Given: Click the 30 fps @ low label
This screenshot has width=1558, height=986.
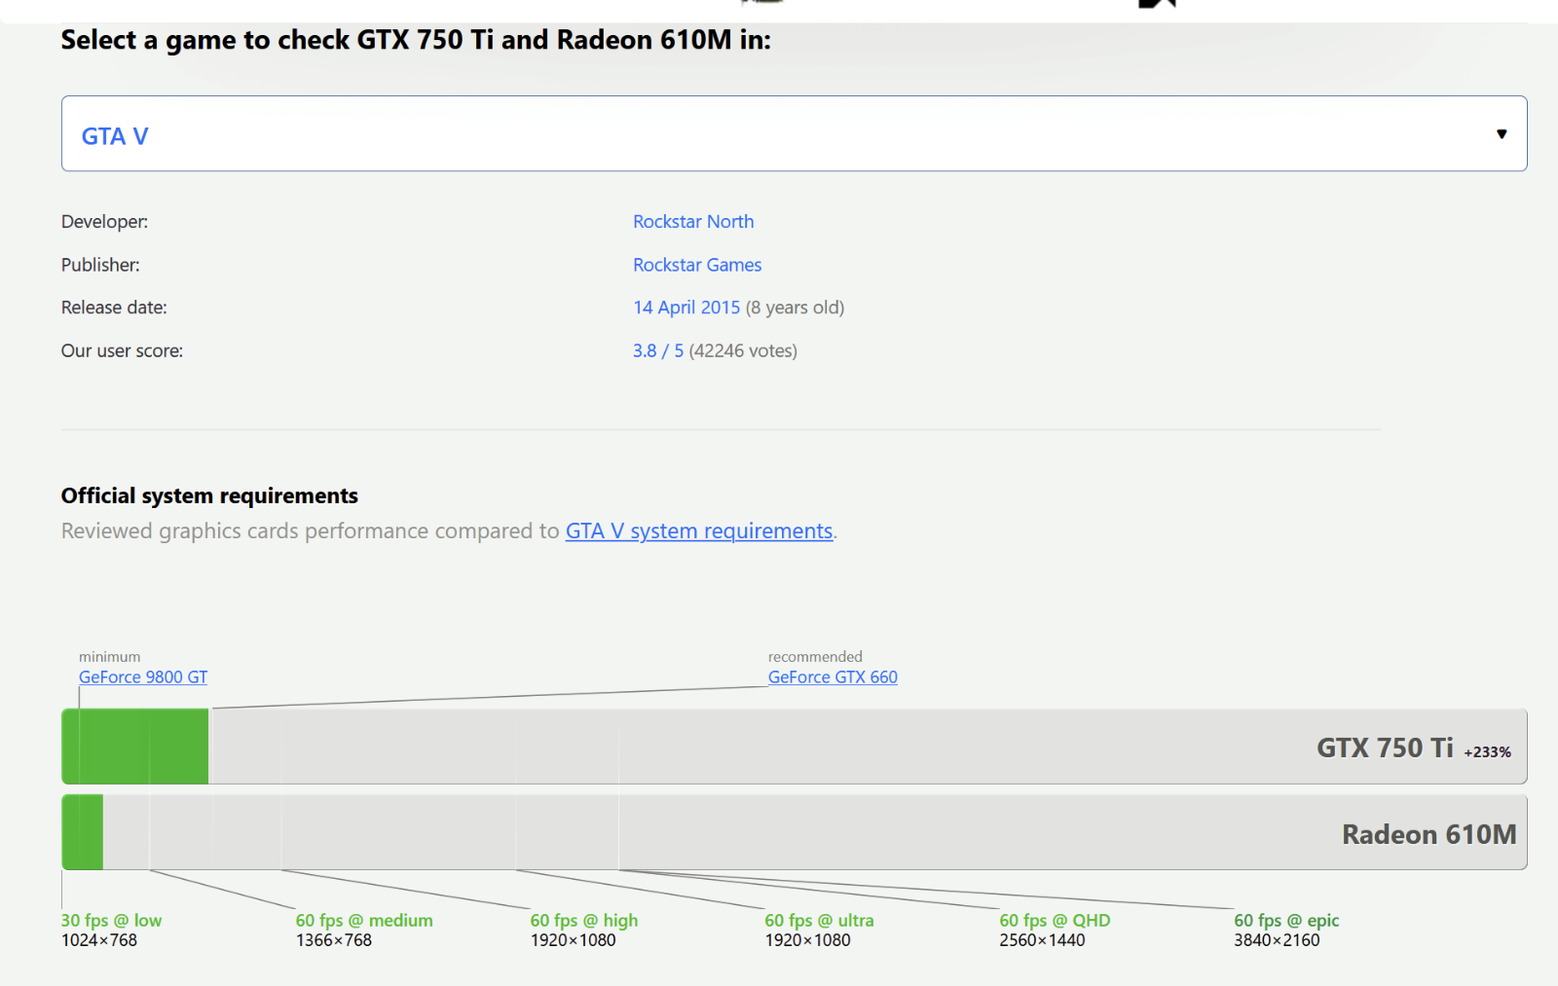Looking at the screenshot, I should point(111,921).
